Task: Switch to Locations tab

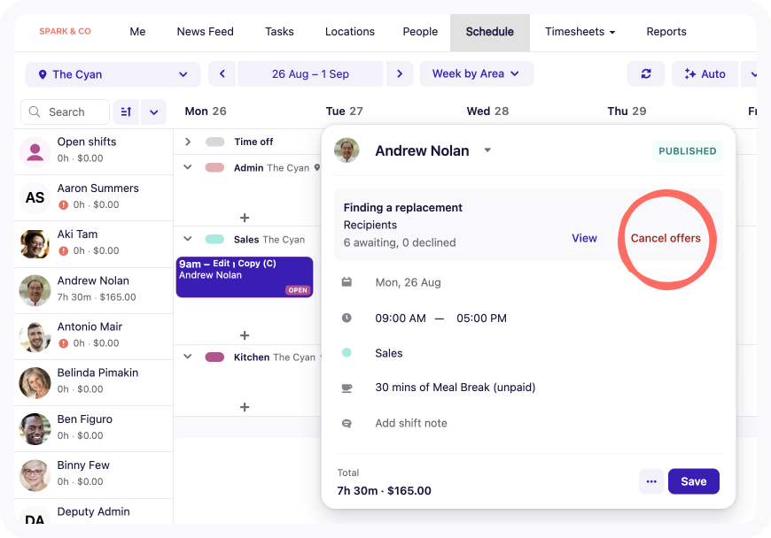Action: (x=349, y=32)
